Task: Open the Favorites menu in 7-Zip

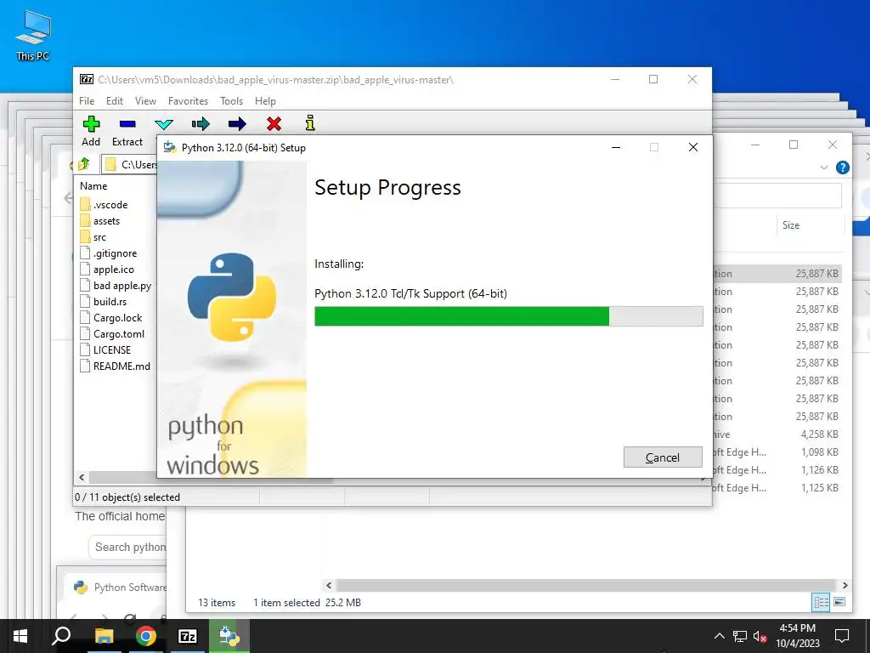Action: pyautogui.click(x=188, y=101)
